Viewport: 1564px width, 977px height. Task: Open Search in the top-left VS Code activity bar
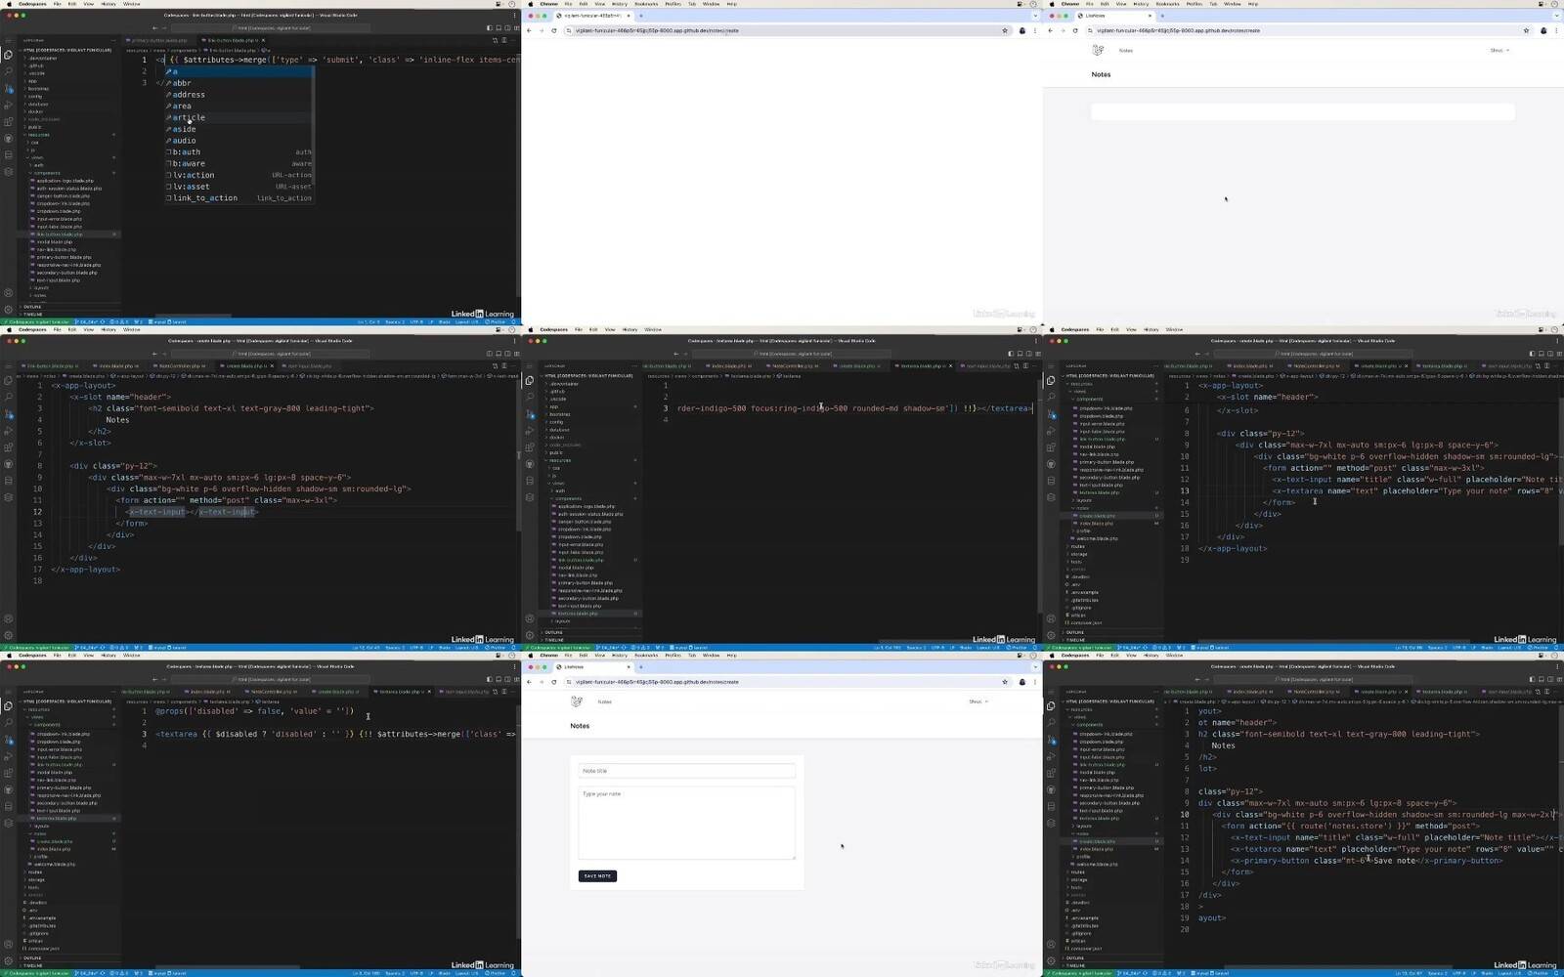coord(8,71)
